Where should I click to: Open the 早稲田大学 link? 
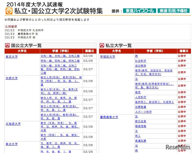point(107,57)
